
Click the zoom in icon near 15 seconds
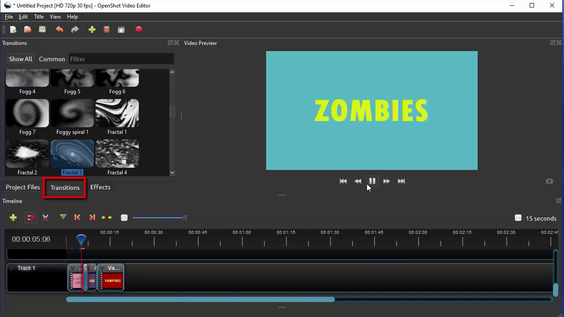[518, 218]
